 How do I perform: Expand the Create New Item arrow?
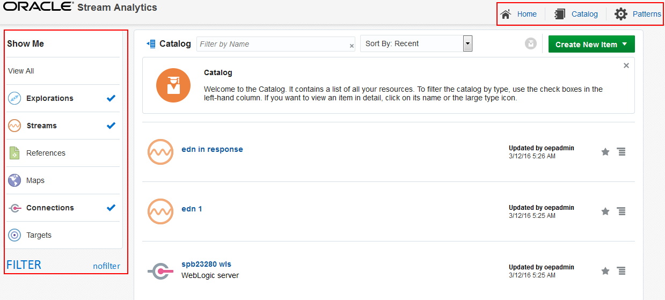tap(625, 45)
